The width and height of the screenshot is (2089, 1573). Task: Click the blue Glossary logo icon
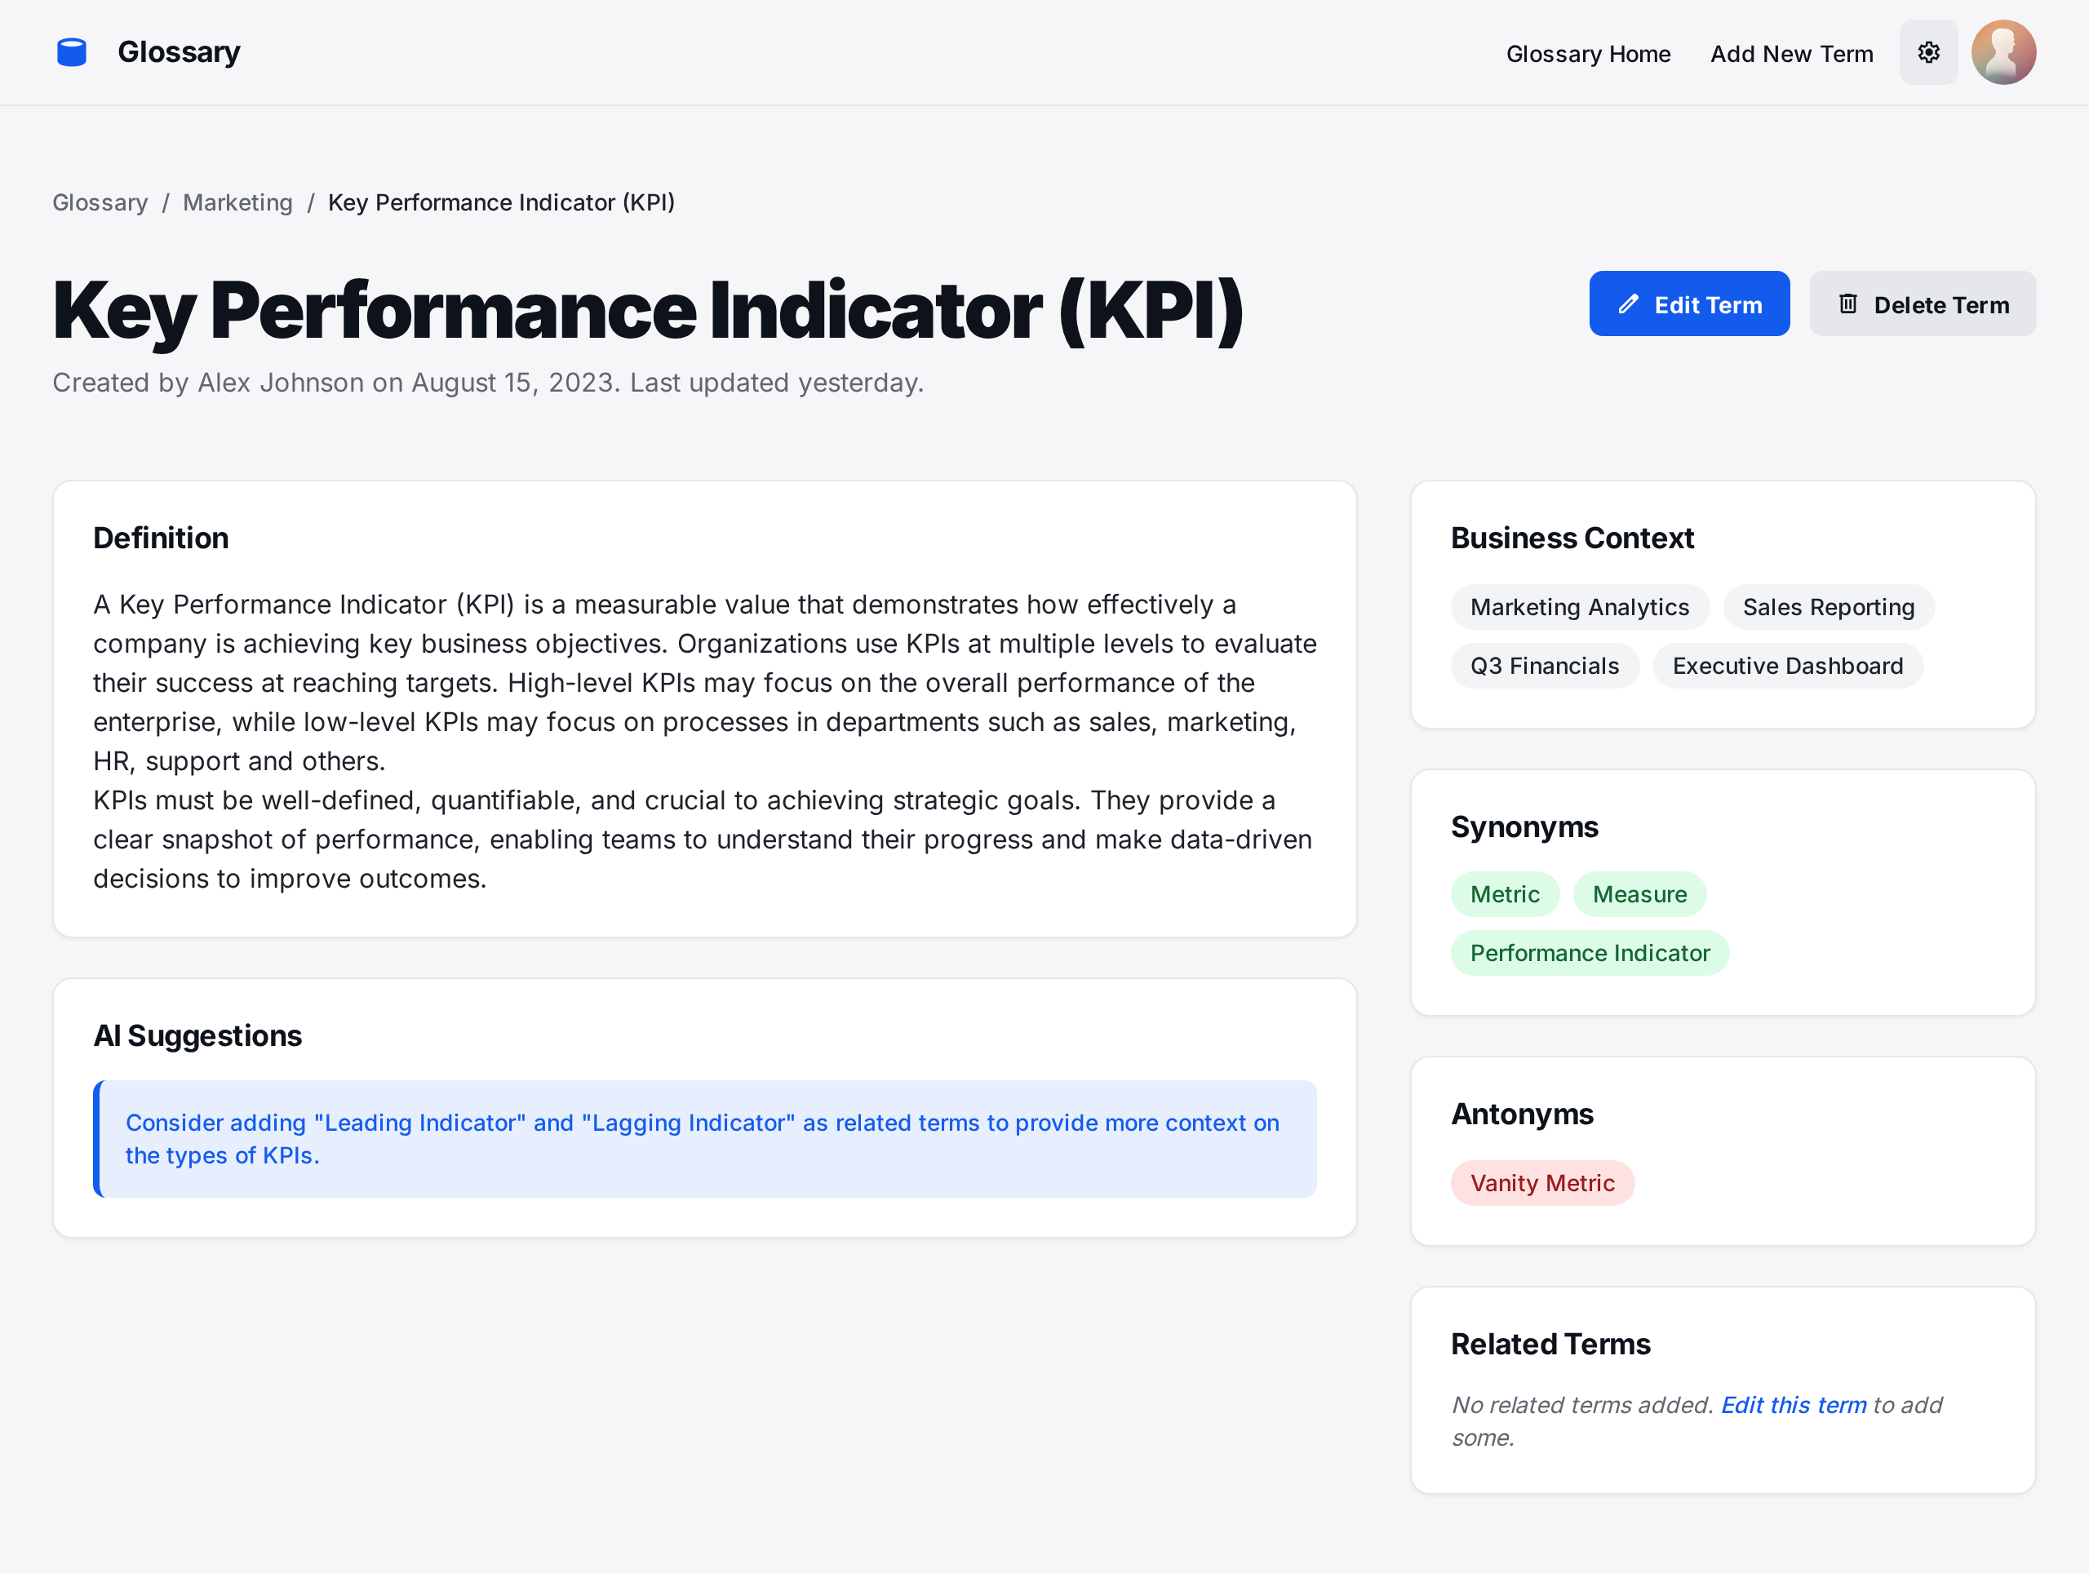tap(72, 53)
